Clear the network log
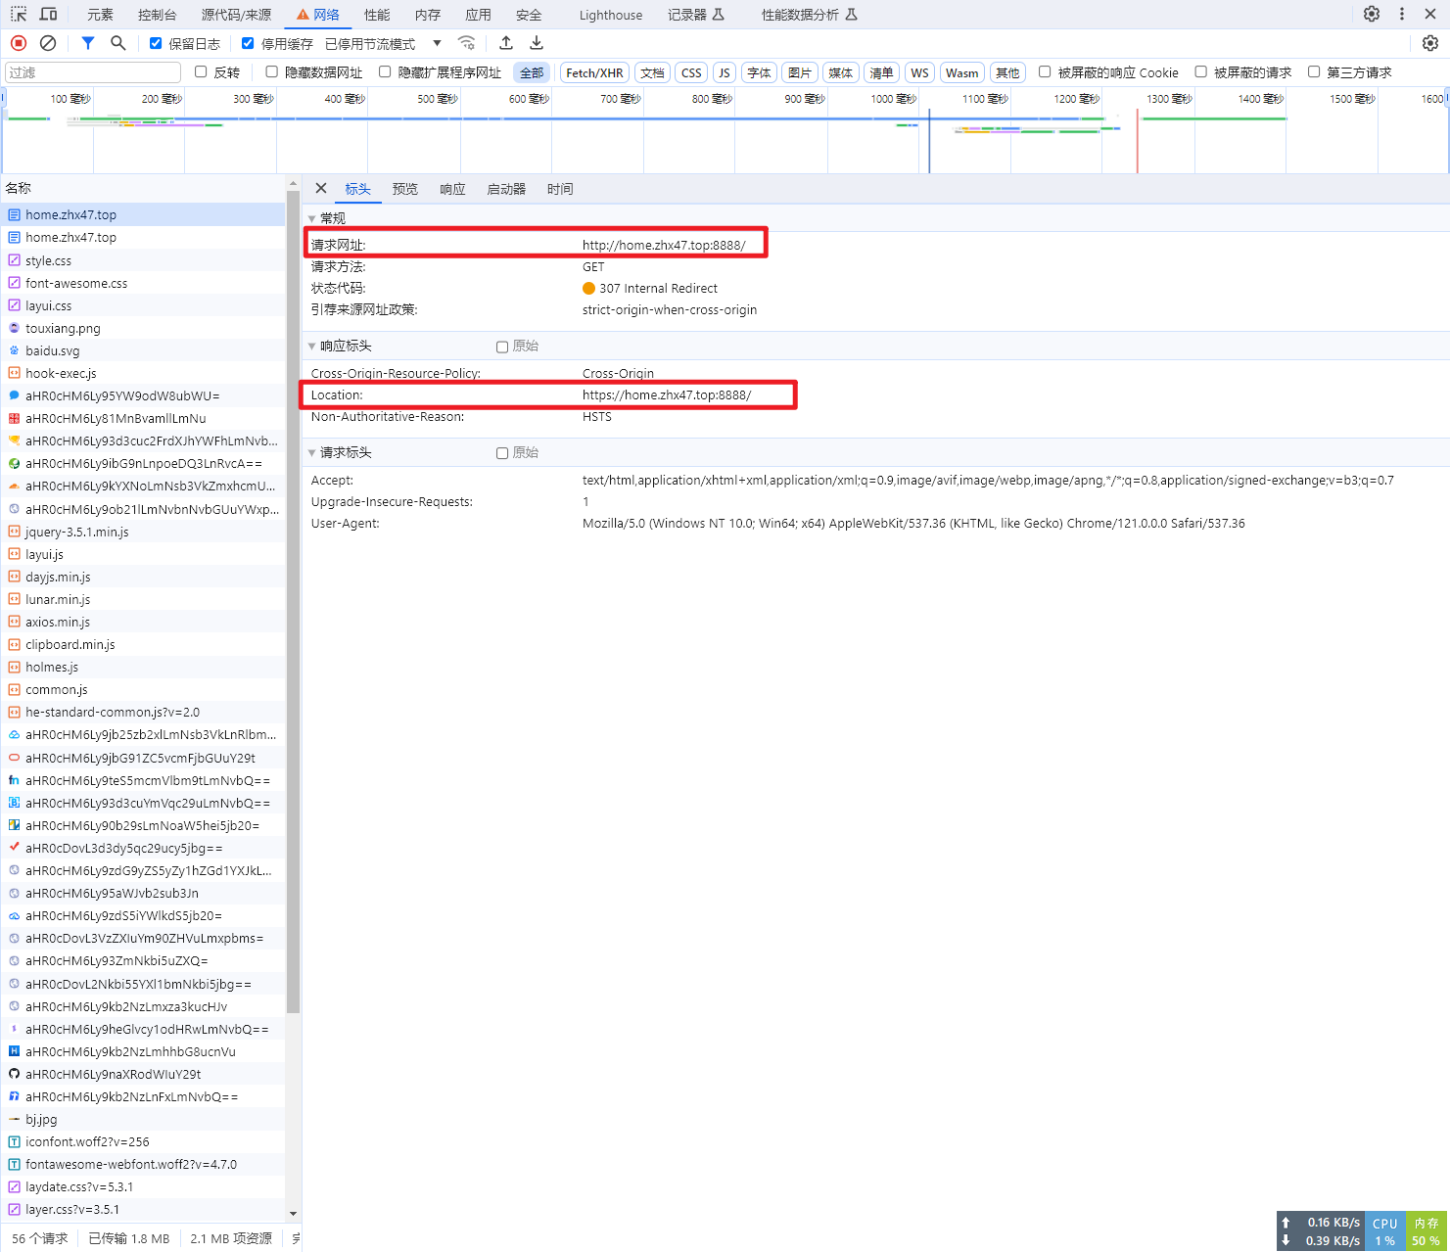Screen dimensions: 1450x1252 click(x=48, y=43)
